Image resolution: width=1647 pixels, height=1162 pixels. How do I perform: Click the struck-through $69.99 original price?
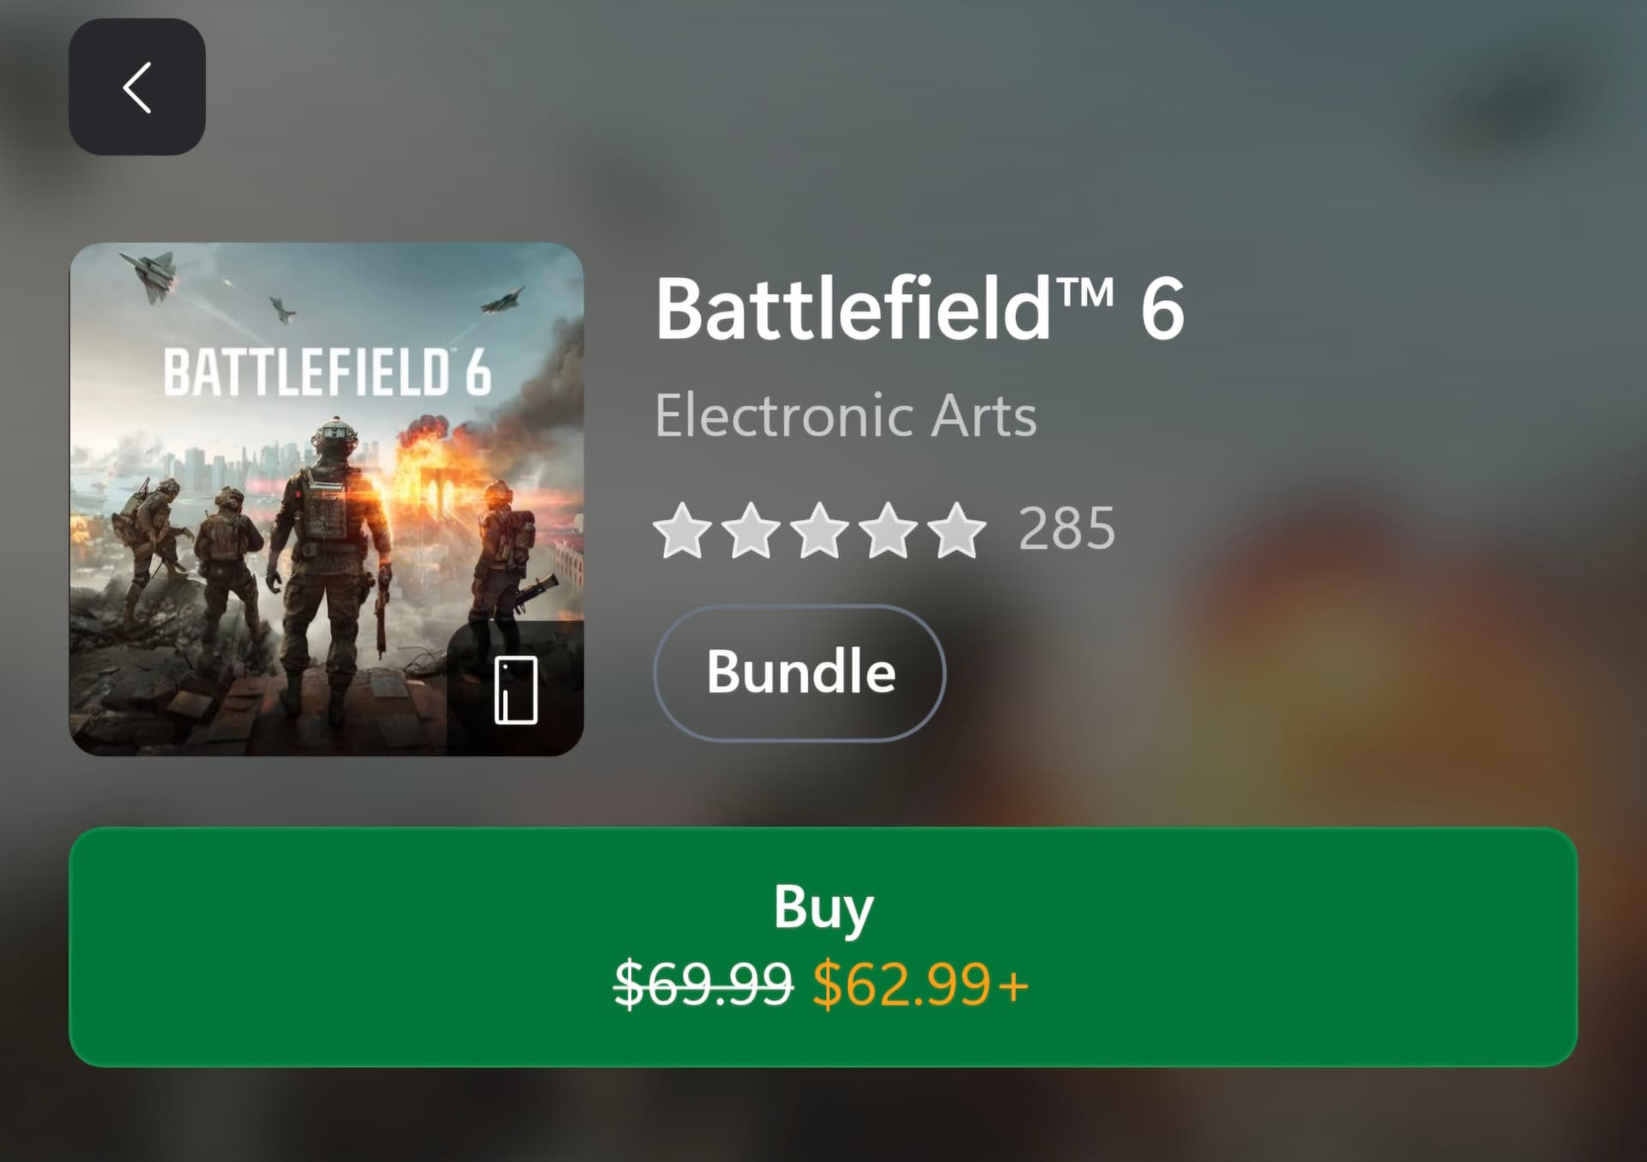tap(703, 984)
